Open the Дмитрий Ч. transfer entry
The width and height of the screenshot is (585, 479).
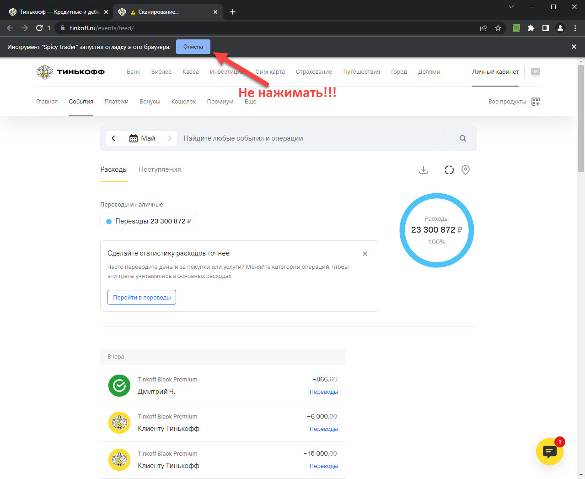tap(222, 385)
